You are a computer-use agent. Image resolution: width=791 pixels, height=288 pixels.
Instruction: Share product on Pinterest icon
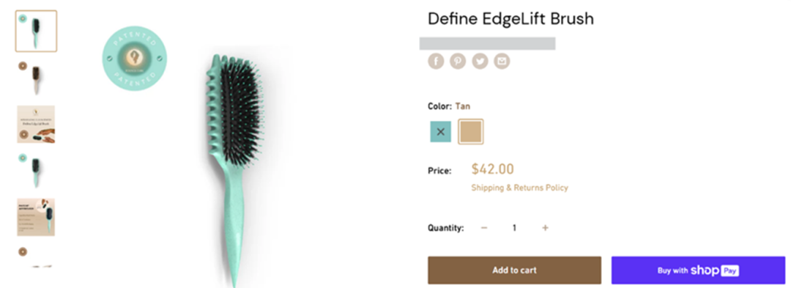click(x=458, y=62)
